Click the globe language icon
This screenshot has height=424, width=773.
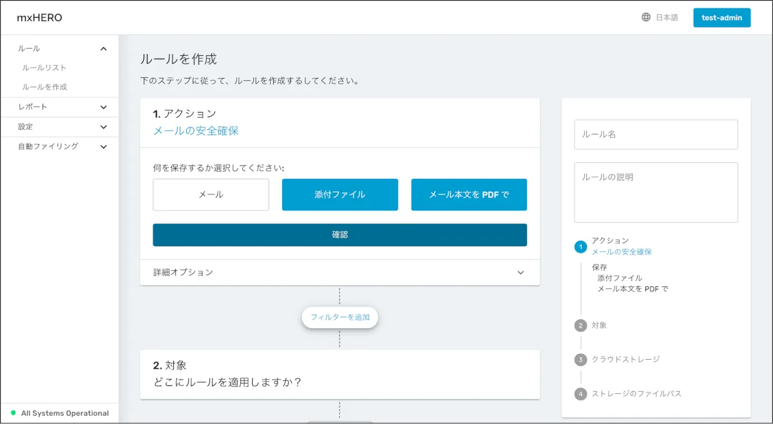click(646, 17)
